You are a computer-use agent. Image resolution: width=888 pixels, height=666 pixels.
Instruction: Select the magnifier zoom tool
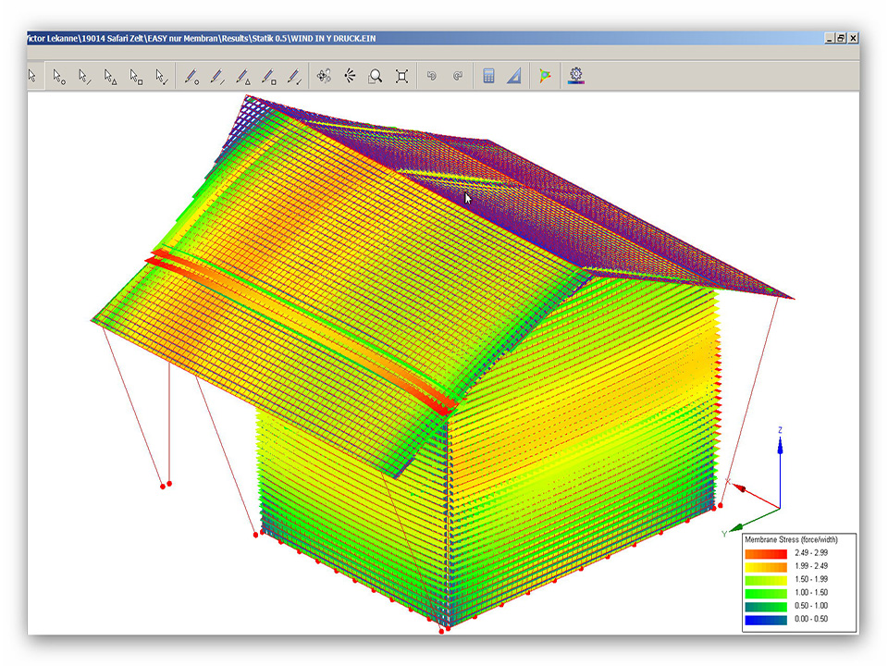tap(376, 76)
